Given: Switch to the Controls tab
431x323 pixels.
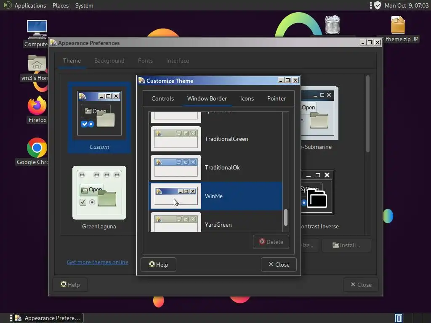Looking at the screenshot, I should pyautogui.click(x=162, y=98).
